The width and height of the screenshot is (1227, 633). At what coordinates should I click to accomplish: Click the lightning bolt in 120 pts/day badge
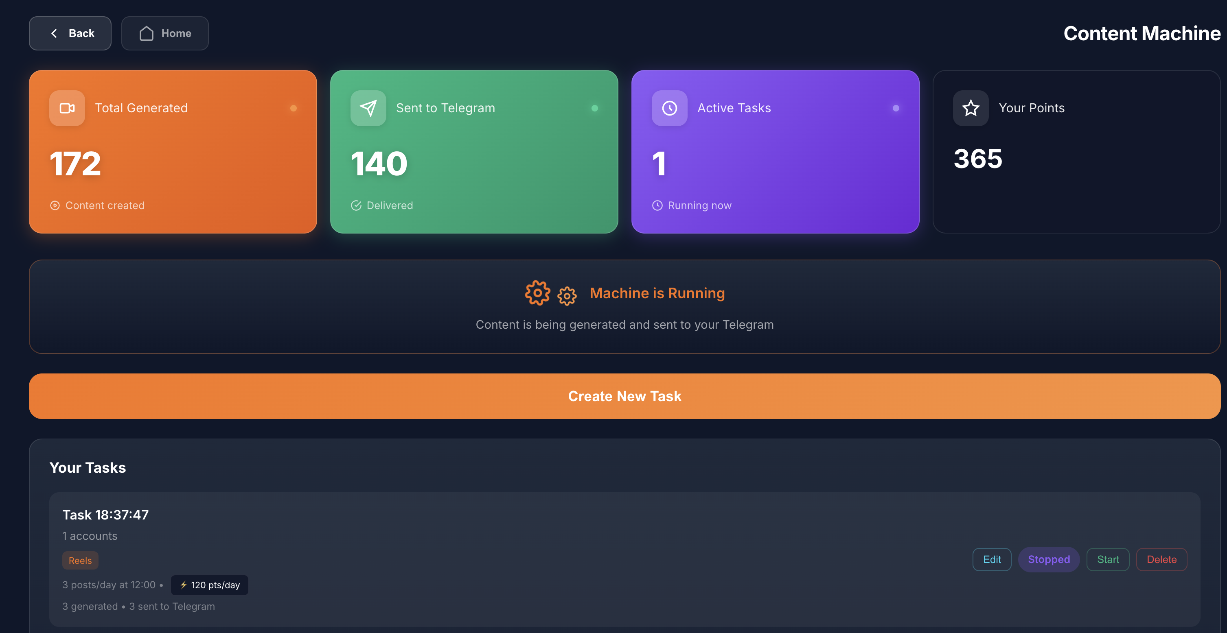point(183,585)
